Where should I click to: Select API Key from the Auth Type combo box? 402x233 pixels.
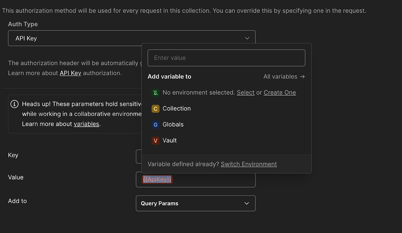pos(131,38)
